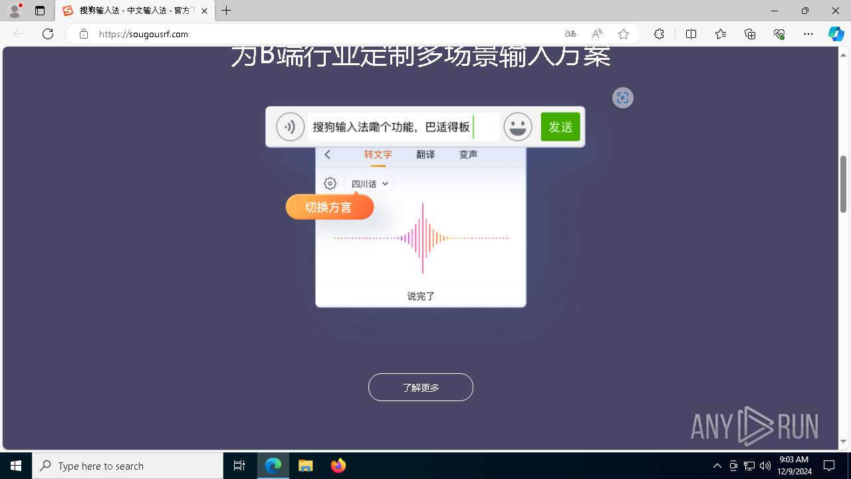
Task: Open the Collections icon
Action: pos(750,34)
